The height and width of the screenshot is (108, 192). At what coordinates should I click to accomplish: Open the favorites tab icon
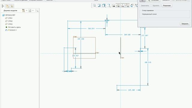coord(12,6)
